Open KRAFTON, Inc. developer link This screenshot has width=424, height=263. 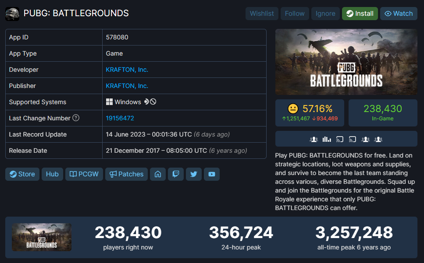point(127,70)
